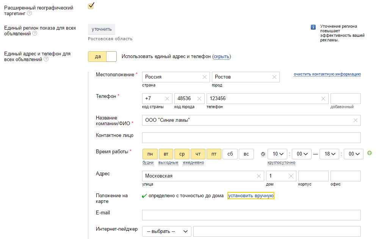
Task: Click into the E-mail input field
Action: tap(251, 215)
